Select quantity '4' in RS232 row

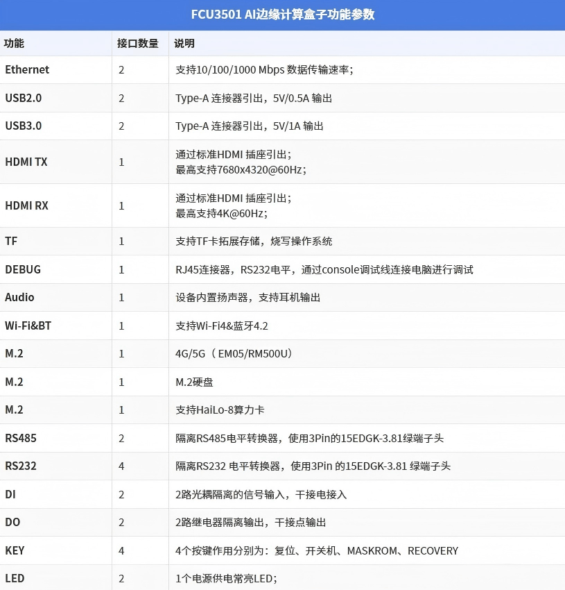[121, 466]
